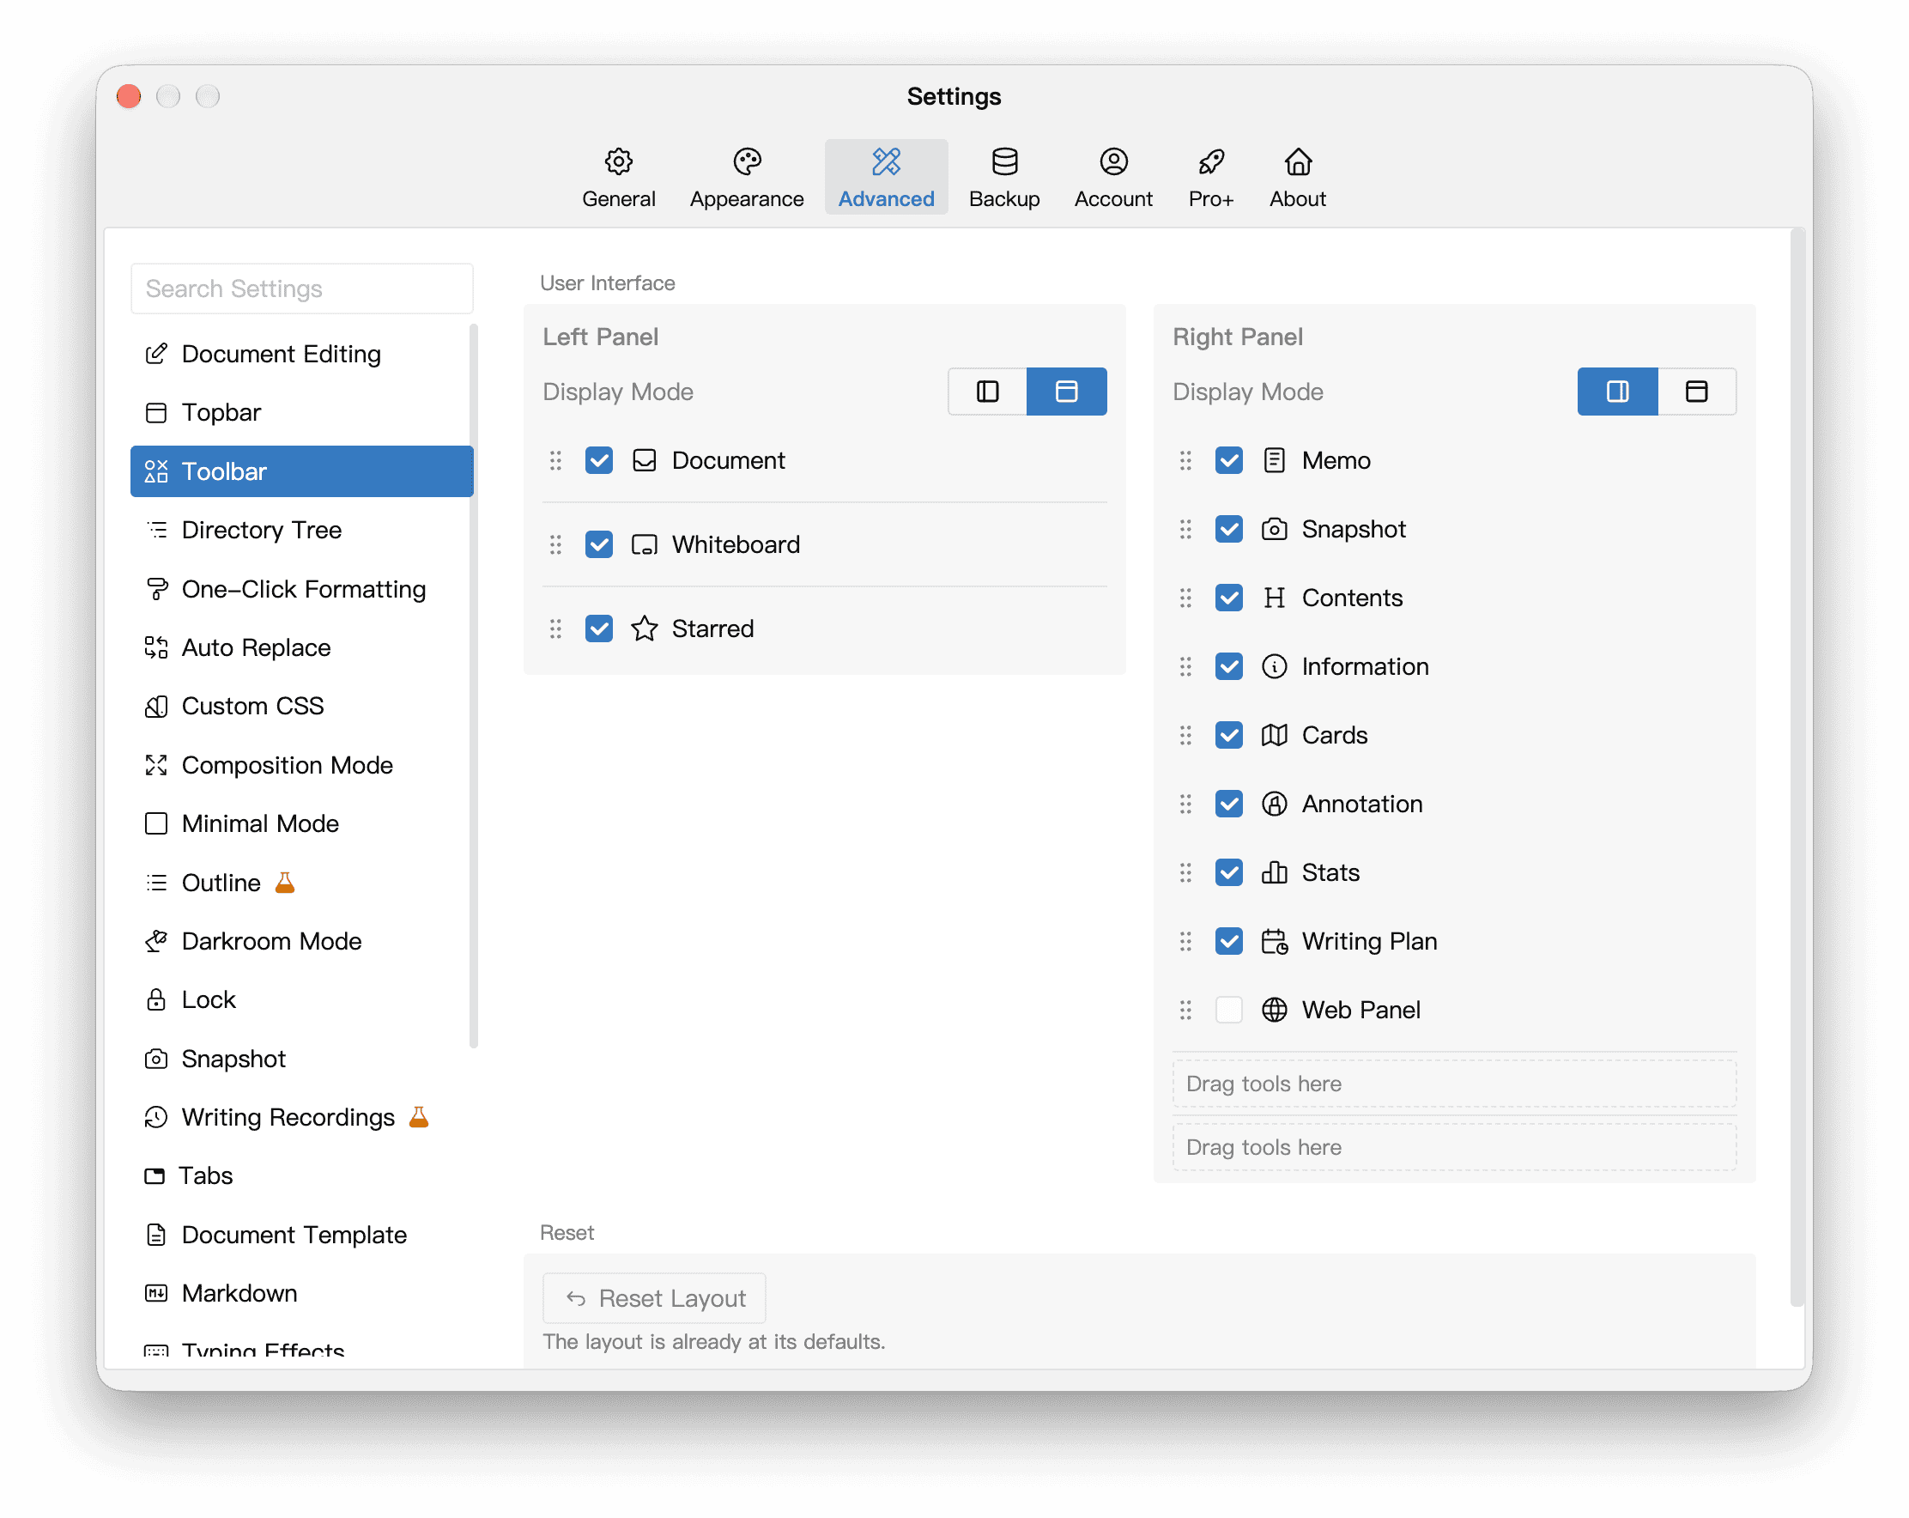Set Right Panel to top-bar display mode
1909x1518 pixels.
coord(1696,392)
